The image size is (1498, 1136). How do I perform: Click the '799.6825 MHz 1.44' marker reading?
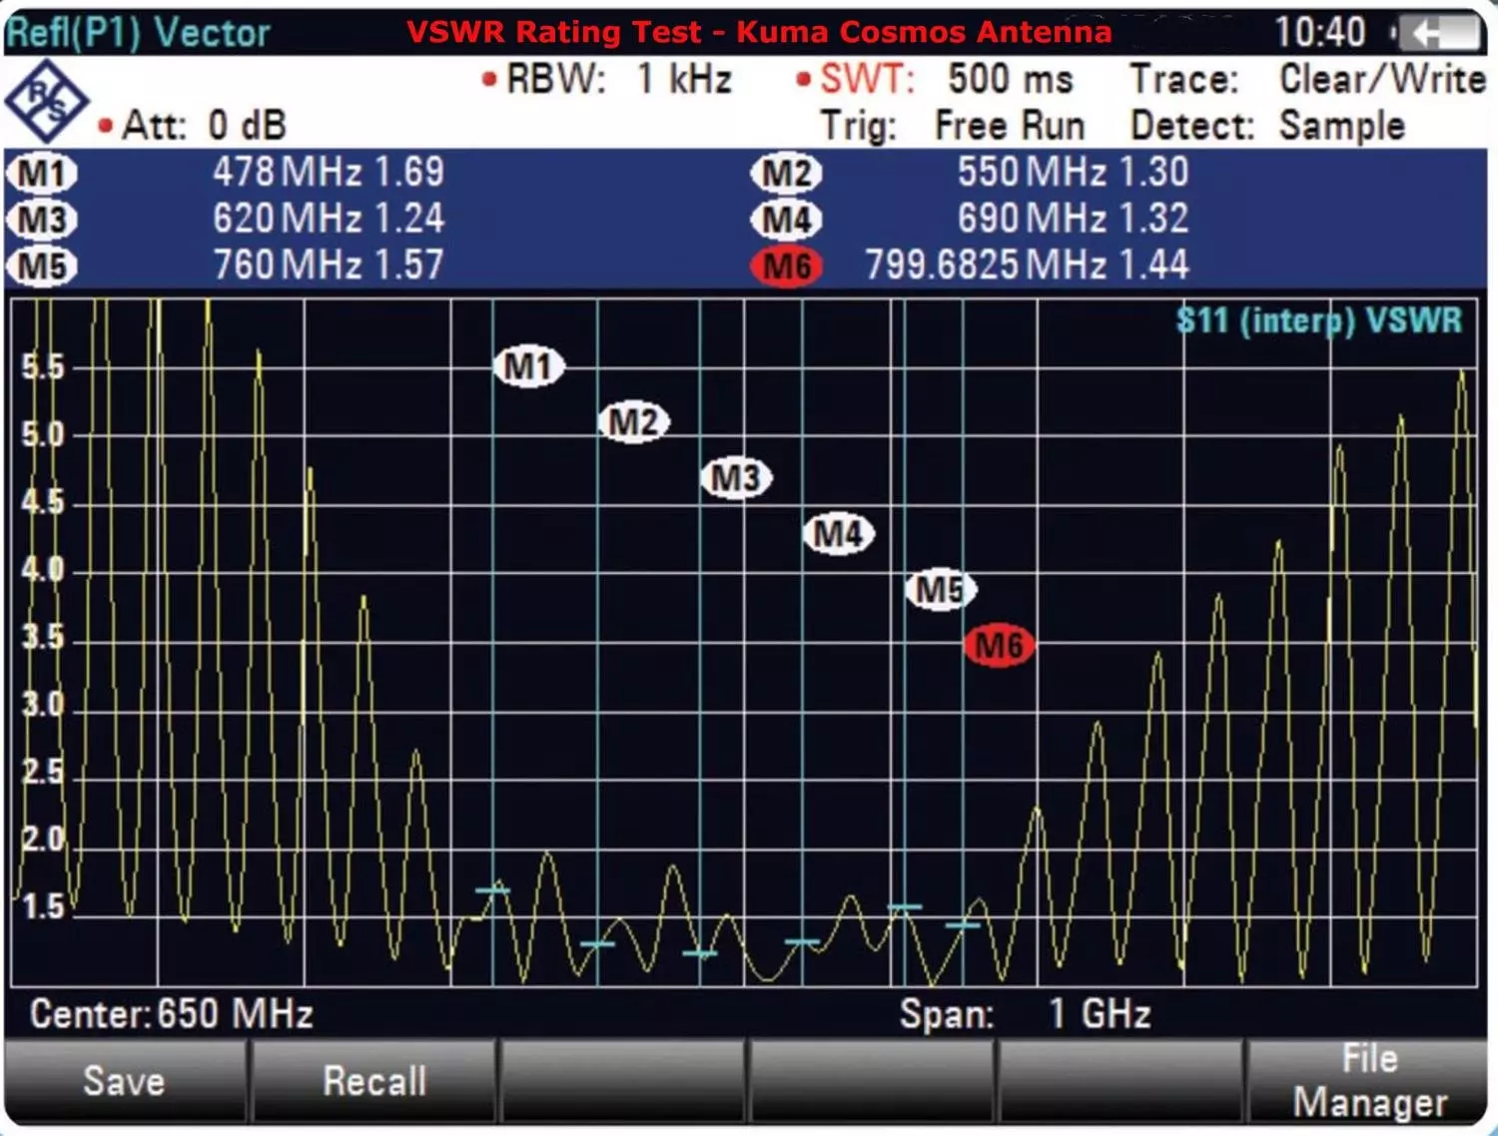click(x=1028, y=265)
